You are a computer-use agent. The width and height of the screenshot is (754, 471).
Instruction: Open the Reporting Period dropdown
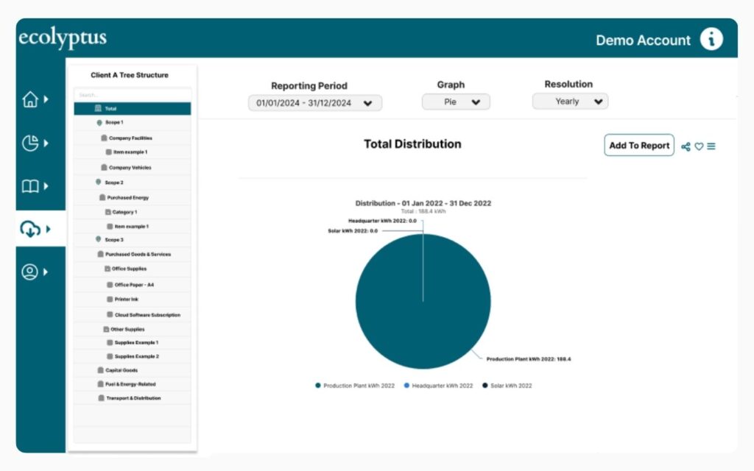coord(314,103)
